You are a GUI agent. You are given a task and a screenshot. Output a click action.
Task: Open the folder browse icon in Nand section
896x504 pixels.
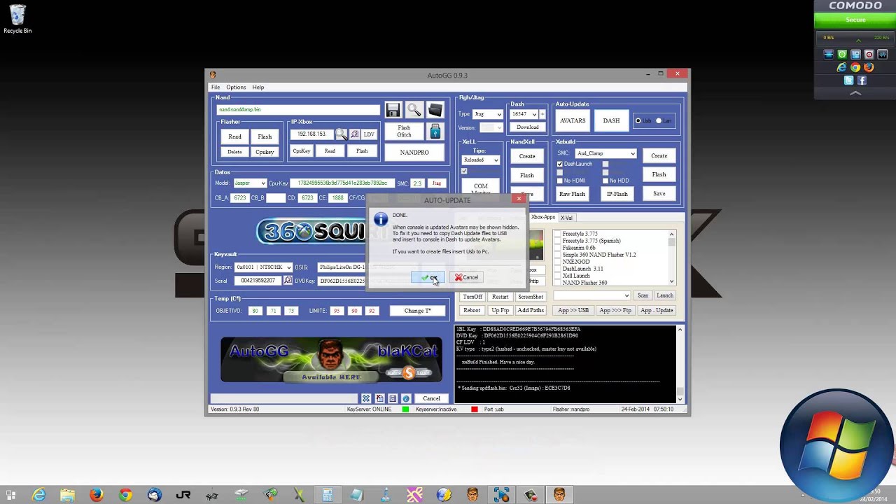(435, 109)
